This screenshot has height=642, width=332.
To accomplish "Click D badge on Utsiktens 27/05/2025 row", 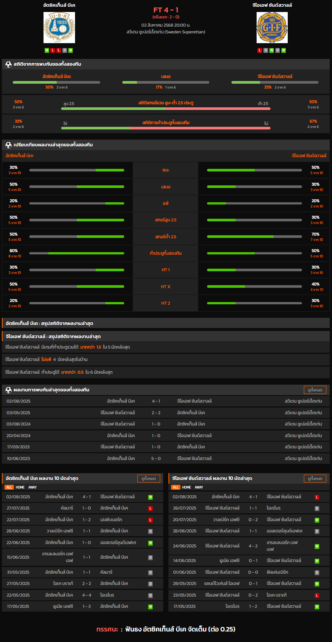I will coord(150,584).
